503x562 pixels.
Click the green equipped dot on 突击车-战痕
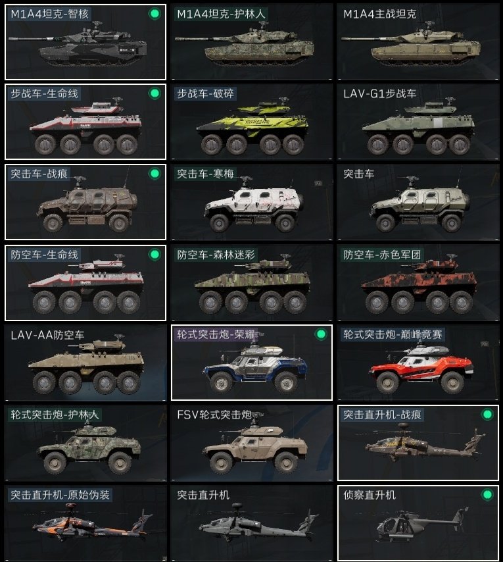pos(155,174)
